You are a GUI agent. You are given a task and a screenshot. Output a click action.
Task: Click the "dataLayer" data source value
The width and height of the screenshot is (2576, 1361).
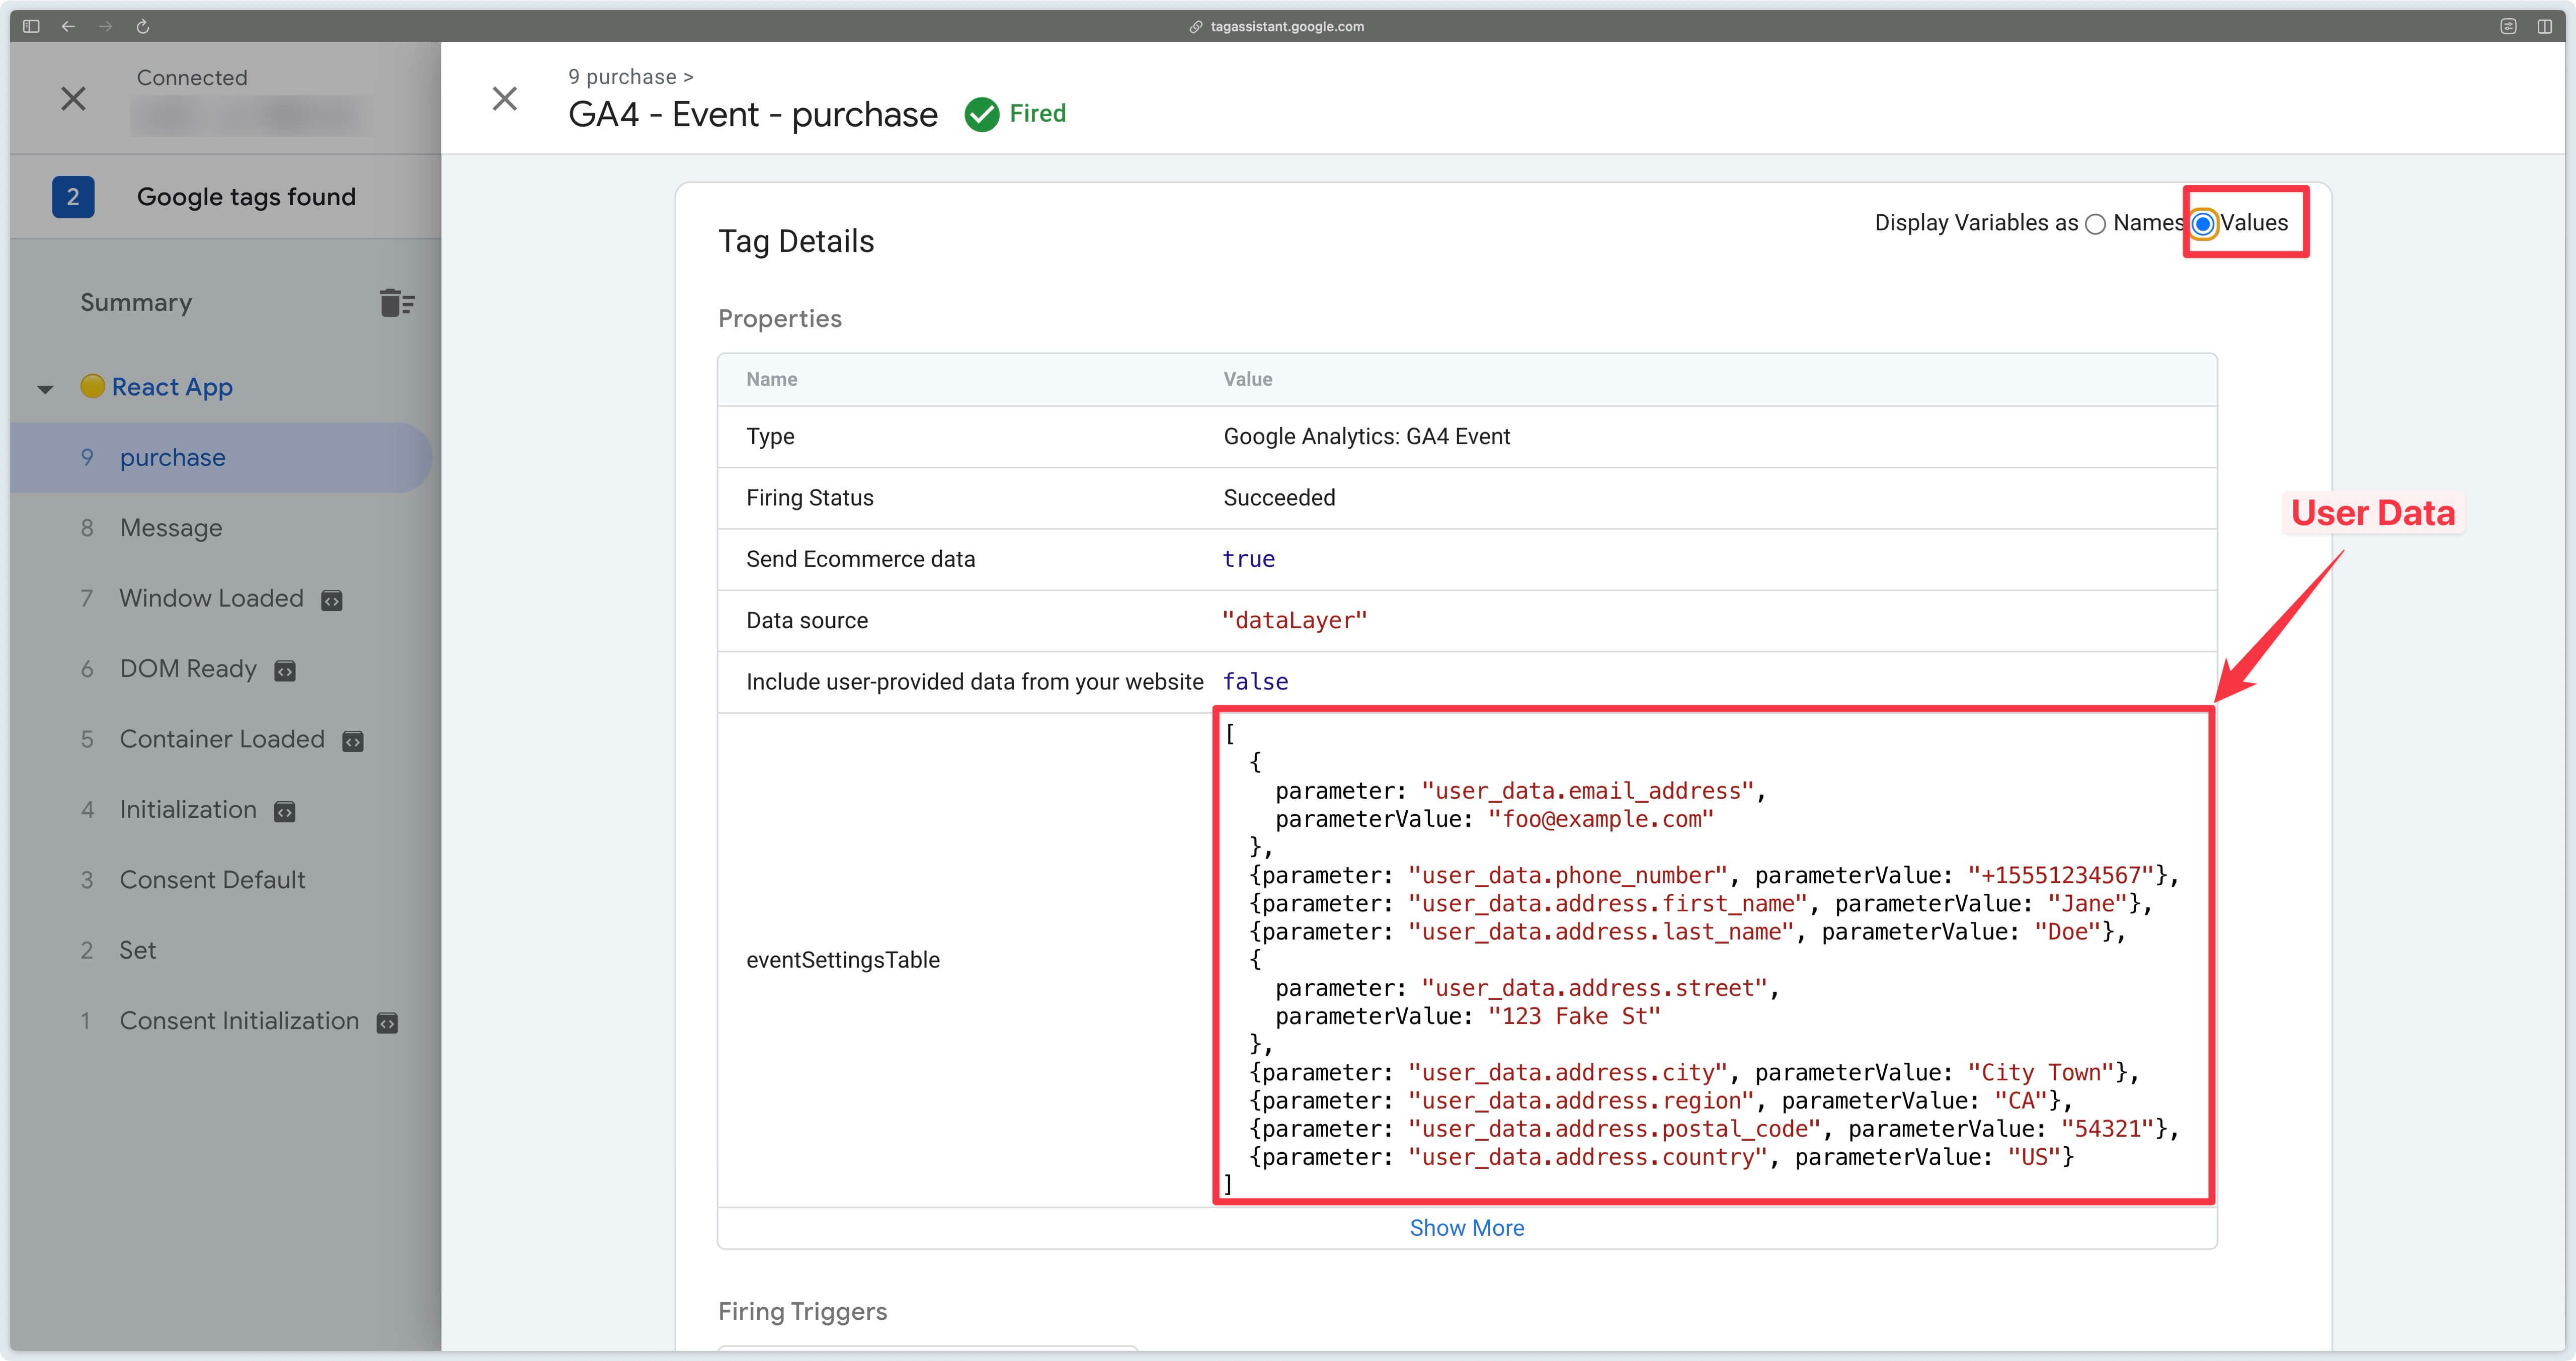[1295, 621]
